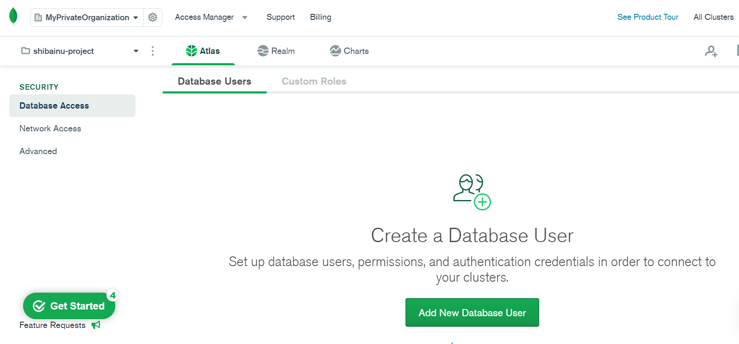The width and height of the screenshot is (739, 344).
Task: Click the Feature Requests megaphone icon
Action: click(x=96, y=325)
